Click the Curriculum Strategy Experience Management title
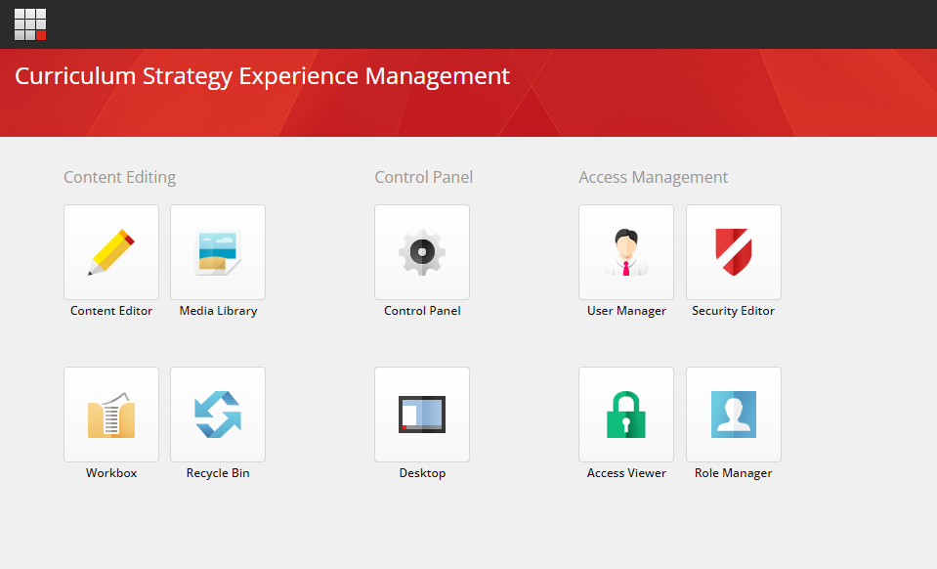Screen dimensions: 937x569 click(262, 76)
